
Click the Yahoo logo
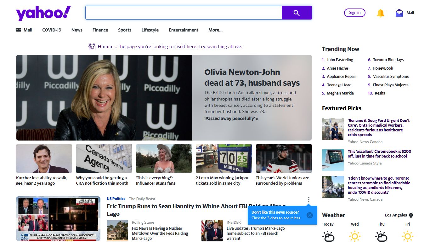coord(43,13)
